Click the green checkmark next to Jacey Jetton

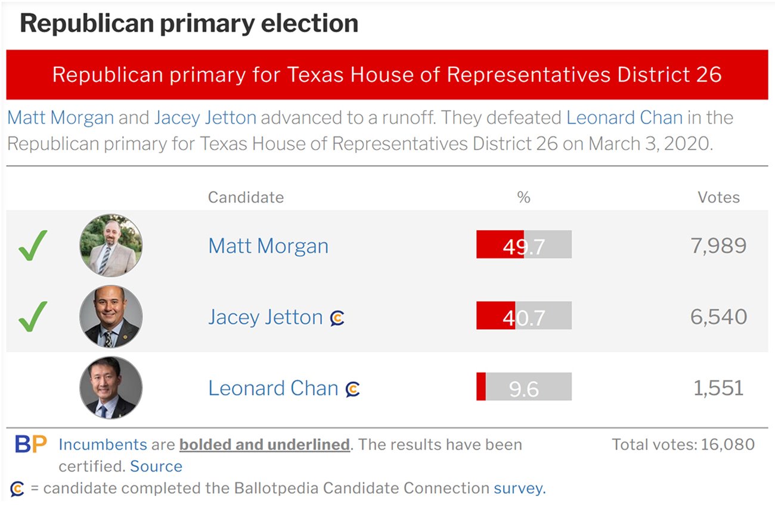[x=33, y=317]
